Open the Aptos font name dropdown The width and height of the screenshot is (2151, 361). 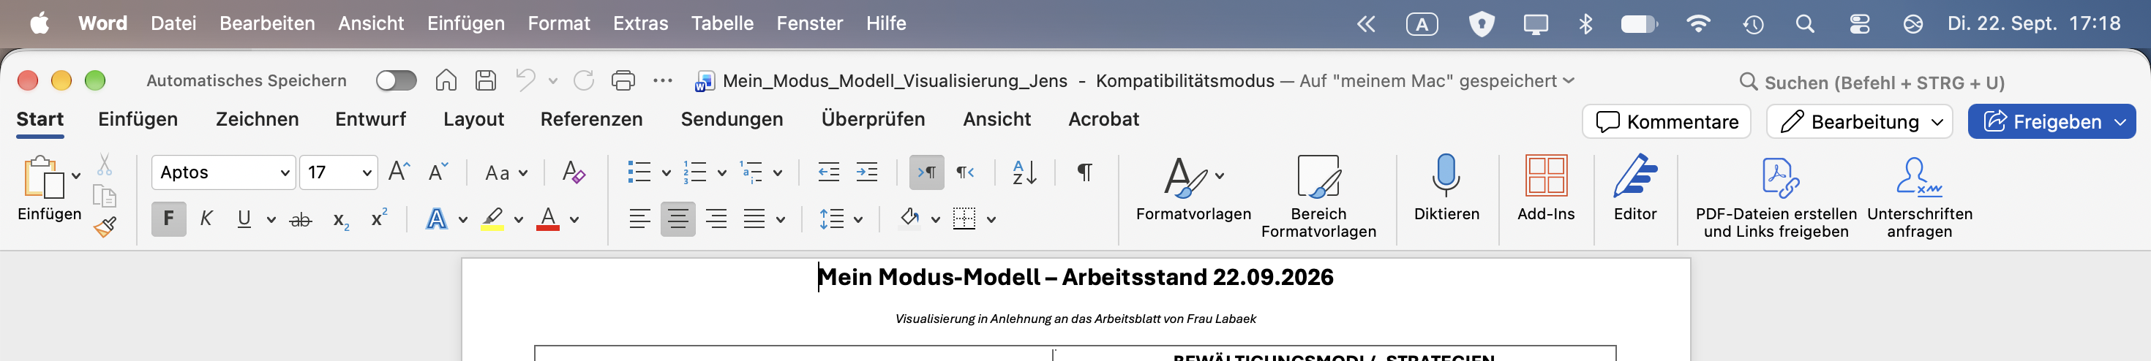pyautogui.click(x=285, y=172)
